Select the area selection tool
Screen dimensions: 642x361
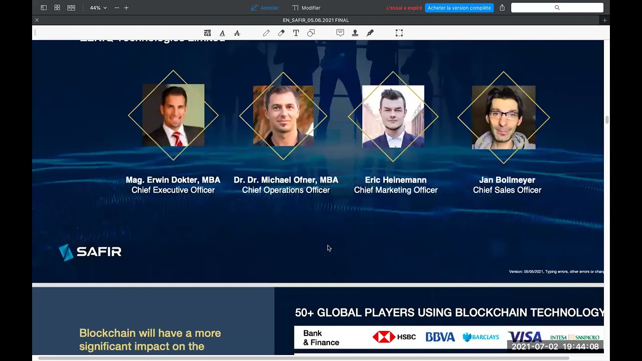click(x=399, y=33)
